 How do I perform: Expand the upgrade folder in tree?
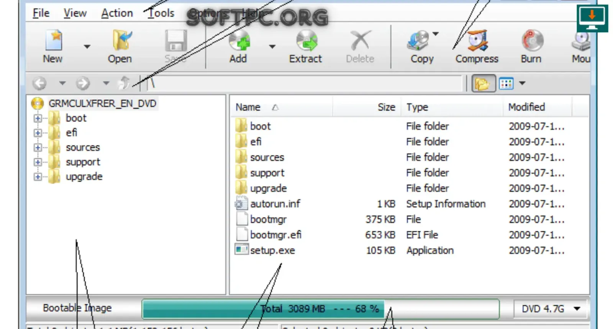tap(38, 177)
